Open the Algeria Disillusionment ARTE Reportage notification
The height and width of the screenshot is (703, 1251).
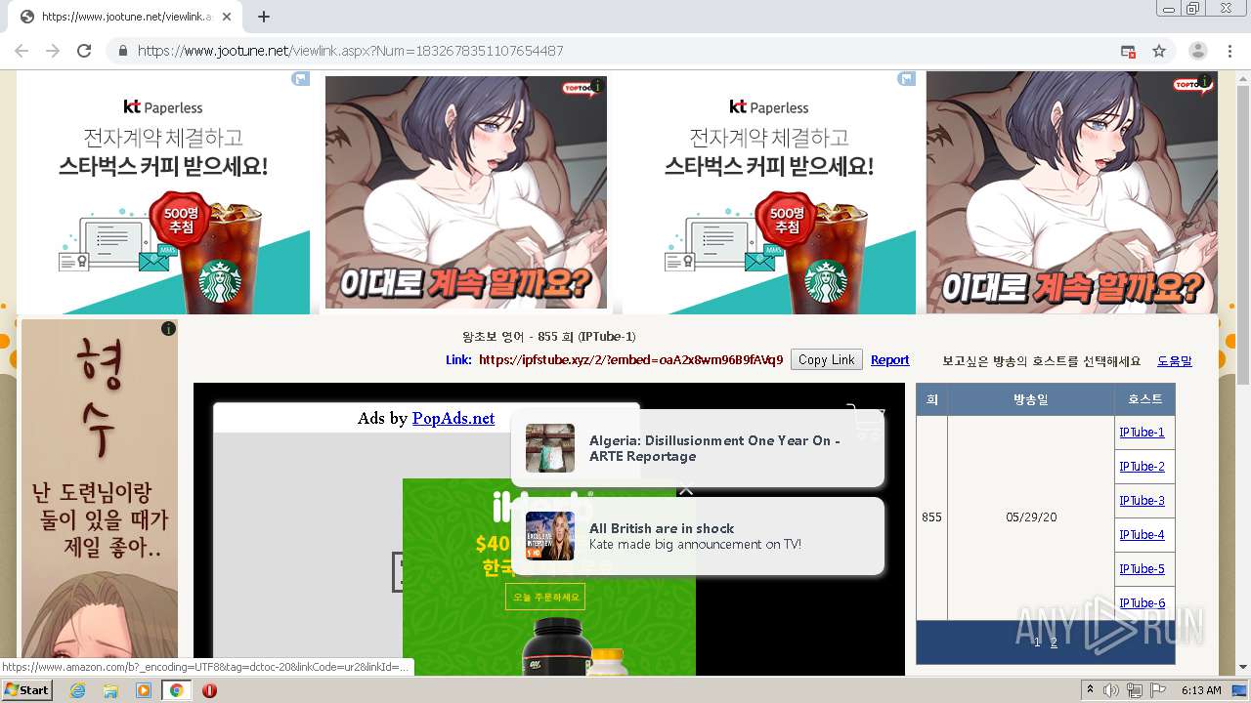pos(698,448)
